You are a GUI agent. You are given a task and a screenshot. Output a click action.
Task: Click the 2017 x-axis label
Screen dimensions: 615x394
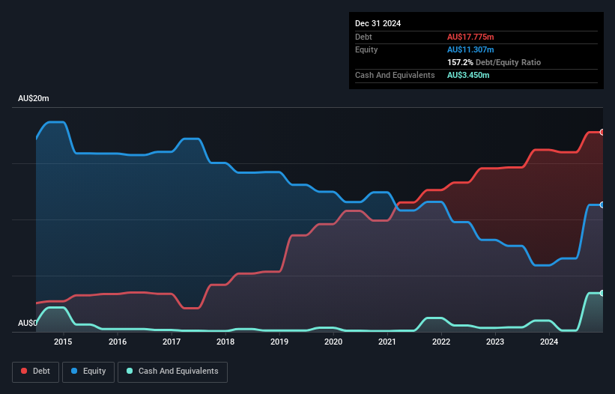tap(172, 342)
